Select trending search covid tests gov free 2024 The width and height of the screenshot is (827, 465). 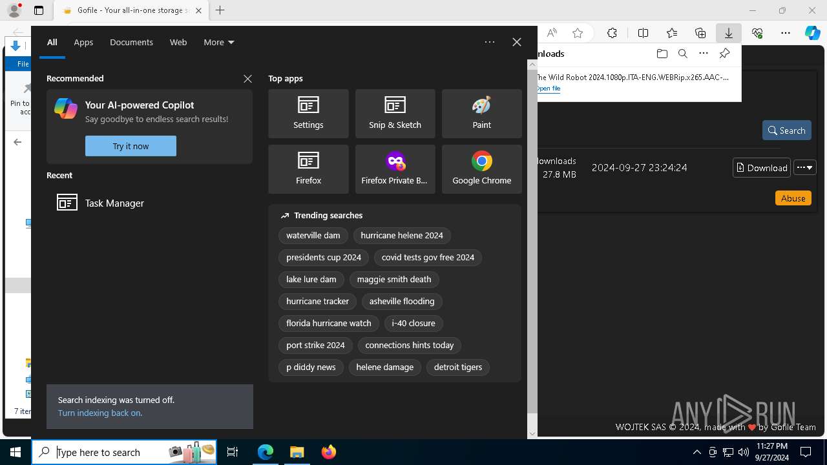click(428, 258)
